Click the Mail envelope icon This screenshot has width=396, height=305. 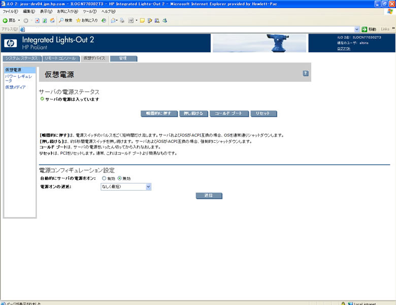point(113,21)
